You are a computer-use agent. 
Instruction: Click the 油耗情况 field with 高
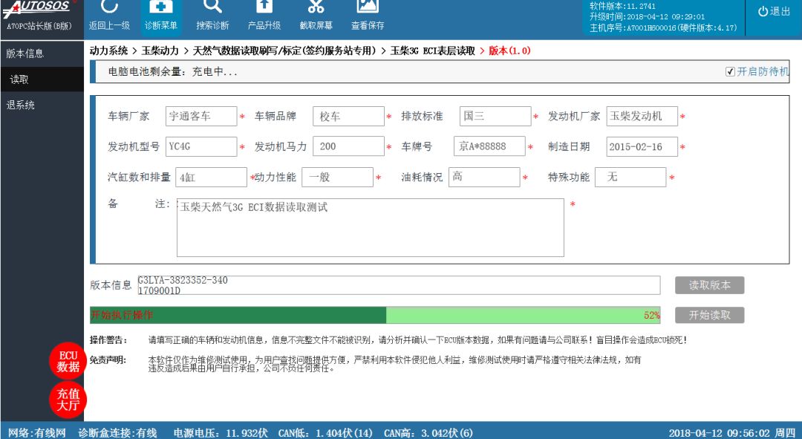coord(484,177)
